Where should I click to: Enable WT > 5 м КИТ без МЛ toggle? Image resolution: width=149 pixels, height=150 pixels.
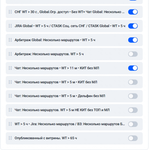coord(133,82)
